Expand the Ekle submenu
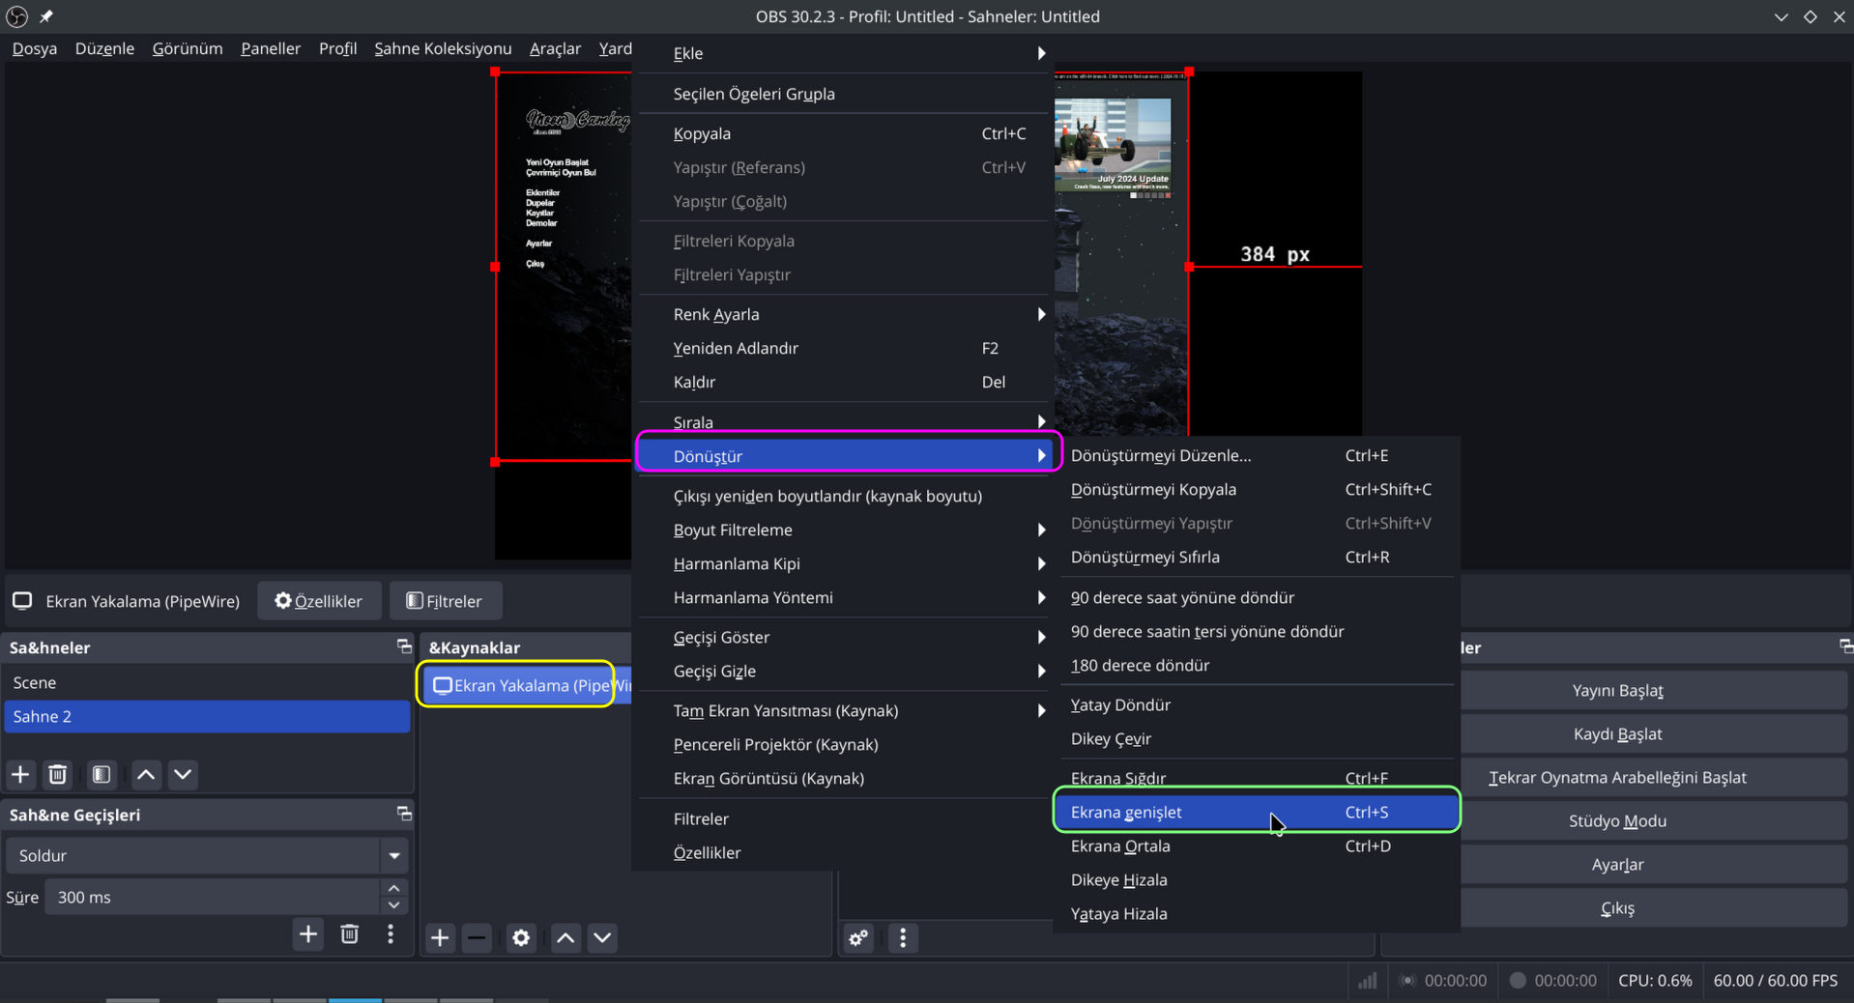This screenshot has width=1854, height=1003. [x=842, y=53]
